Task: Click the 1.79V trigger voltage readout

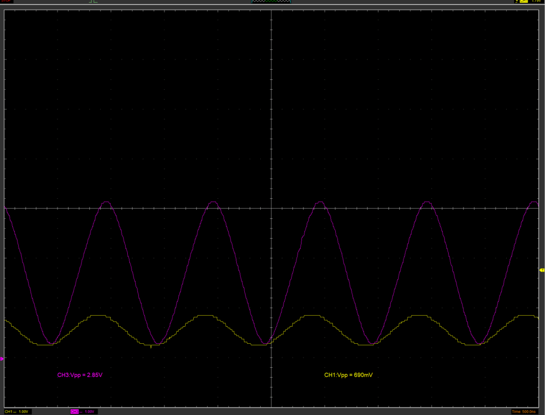Action: click(x=535, y=2)
